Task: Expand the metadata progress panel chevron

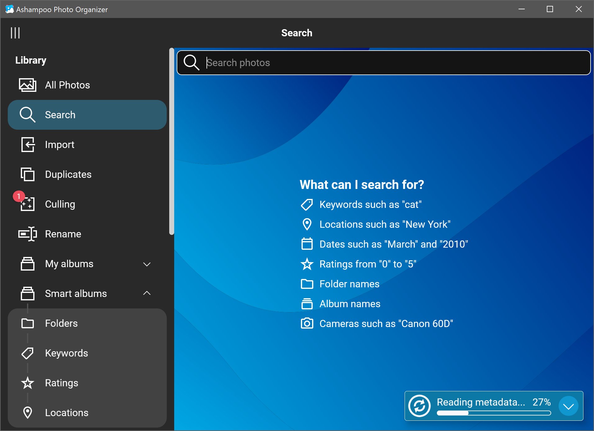Action: tap(569, 406)
